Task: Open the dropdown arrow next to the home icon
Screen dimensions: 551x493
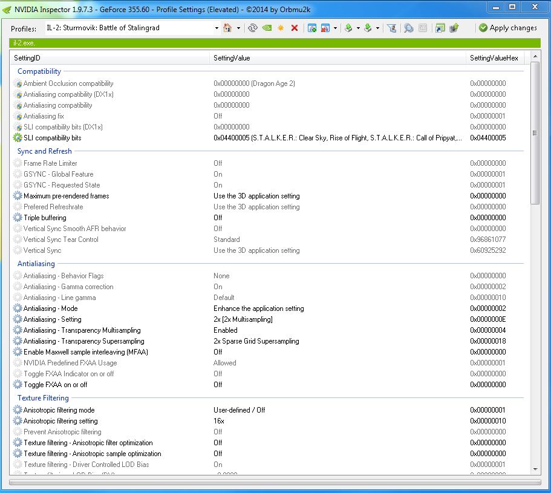Action: (238, 28)
